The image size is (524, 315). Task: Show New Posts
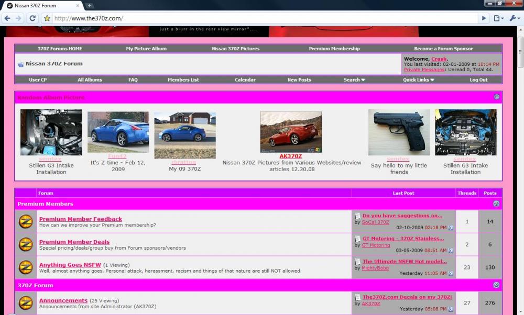299,80
